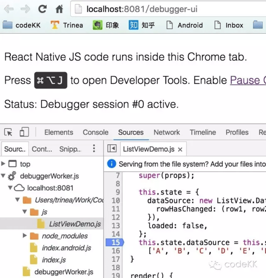The height and width of the screenshot is (278, 266).
Task: Open the Timeline panel
Action: pyautogui.click(x=203, y=132)
